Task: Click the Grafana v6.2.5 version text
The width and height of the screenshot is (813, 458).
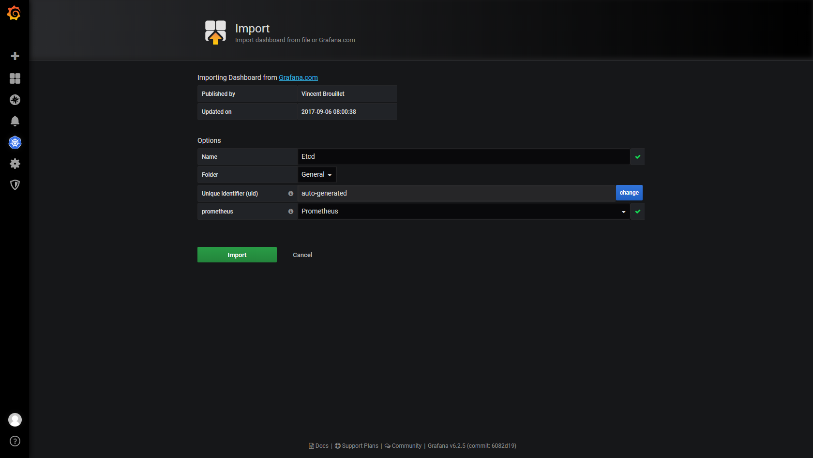Action: [472, 446]
